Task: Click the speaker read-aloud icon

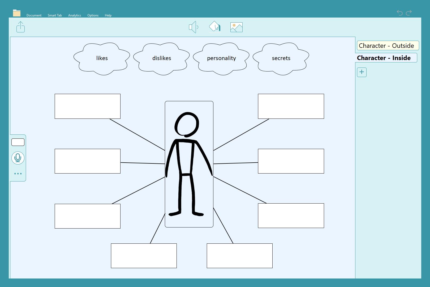Action: [x=193, y=27]
